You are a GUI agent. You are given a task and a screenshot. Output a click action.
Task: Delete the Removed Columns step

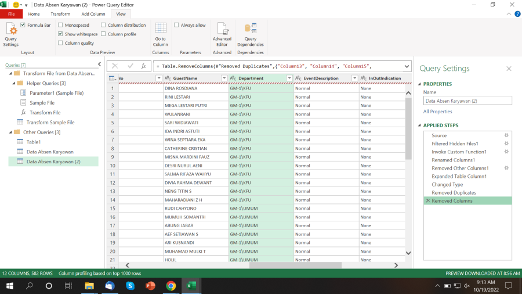(x=428, y=200)
